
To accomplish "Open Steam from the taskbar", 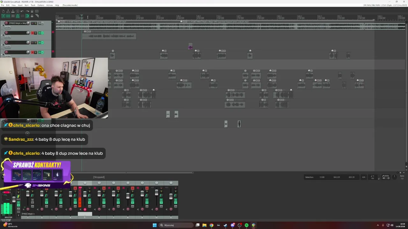I will tap(225, 225).
